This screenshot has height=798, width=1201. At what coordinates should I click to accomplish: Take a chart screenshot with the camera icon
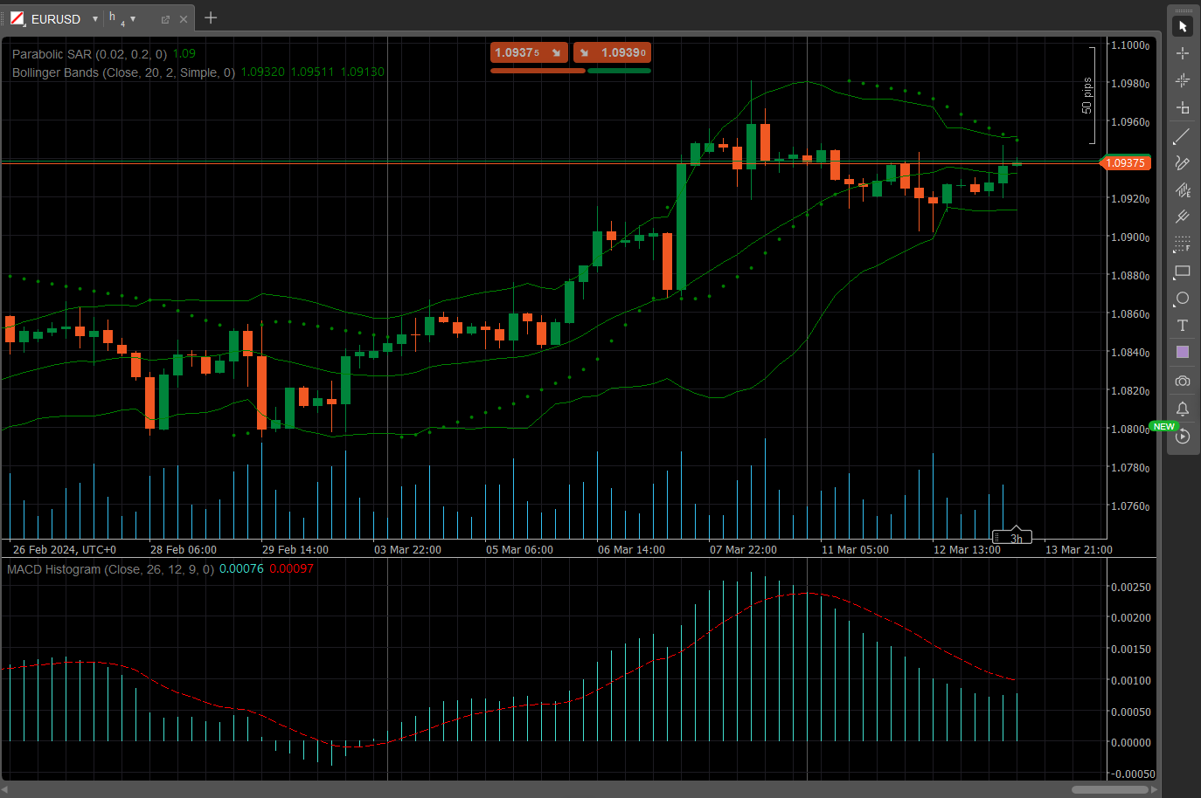point(1183,381)
